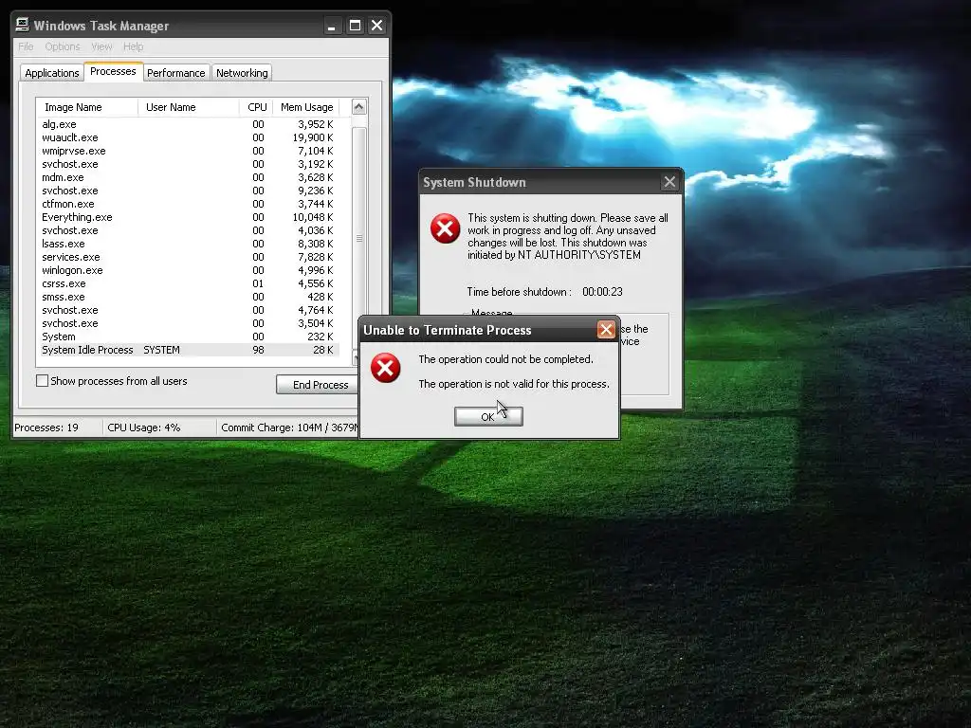The width and height of the screenshot is (971, 728).
Task: Open the View menu
Action: pos(101,46)
